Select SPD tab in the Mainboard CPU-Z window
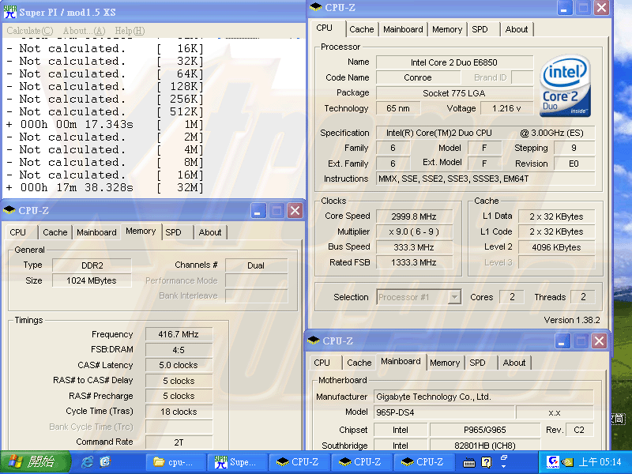632x474 pixels. point(477,363)
